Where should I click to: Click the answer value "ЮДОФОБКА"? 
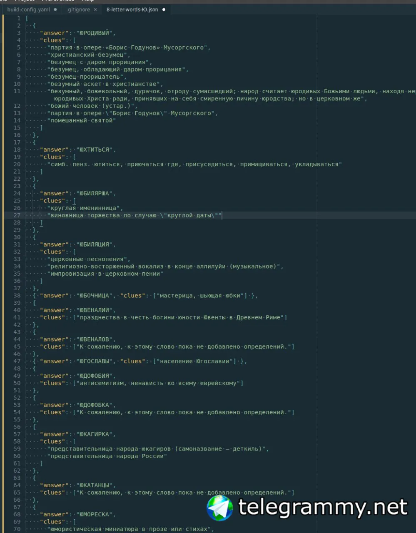point(94,405)
